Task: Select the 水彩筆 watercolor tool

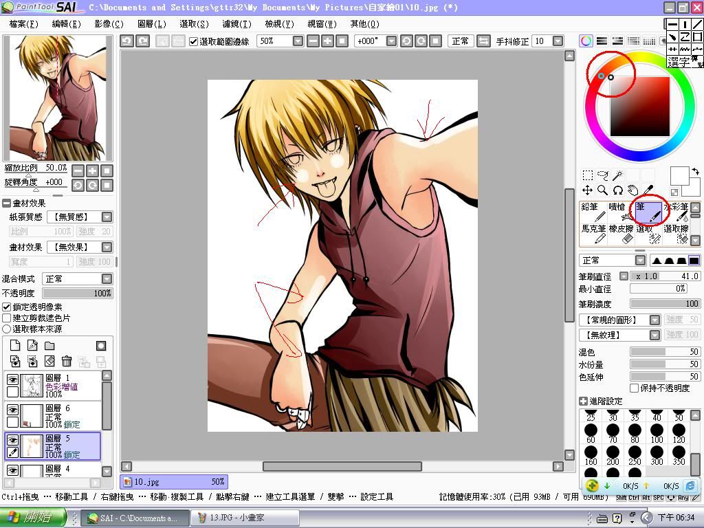Action: pos(676,212)
